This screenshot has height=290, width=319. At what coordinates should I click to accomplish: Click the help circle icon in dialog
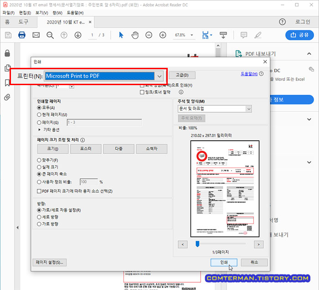(x=262, y=74)
